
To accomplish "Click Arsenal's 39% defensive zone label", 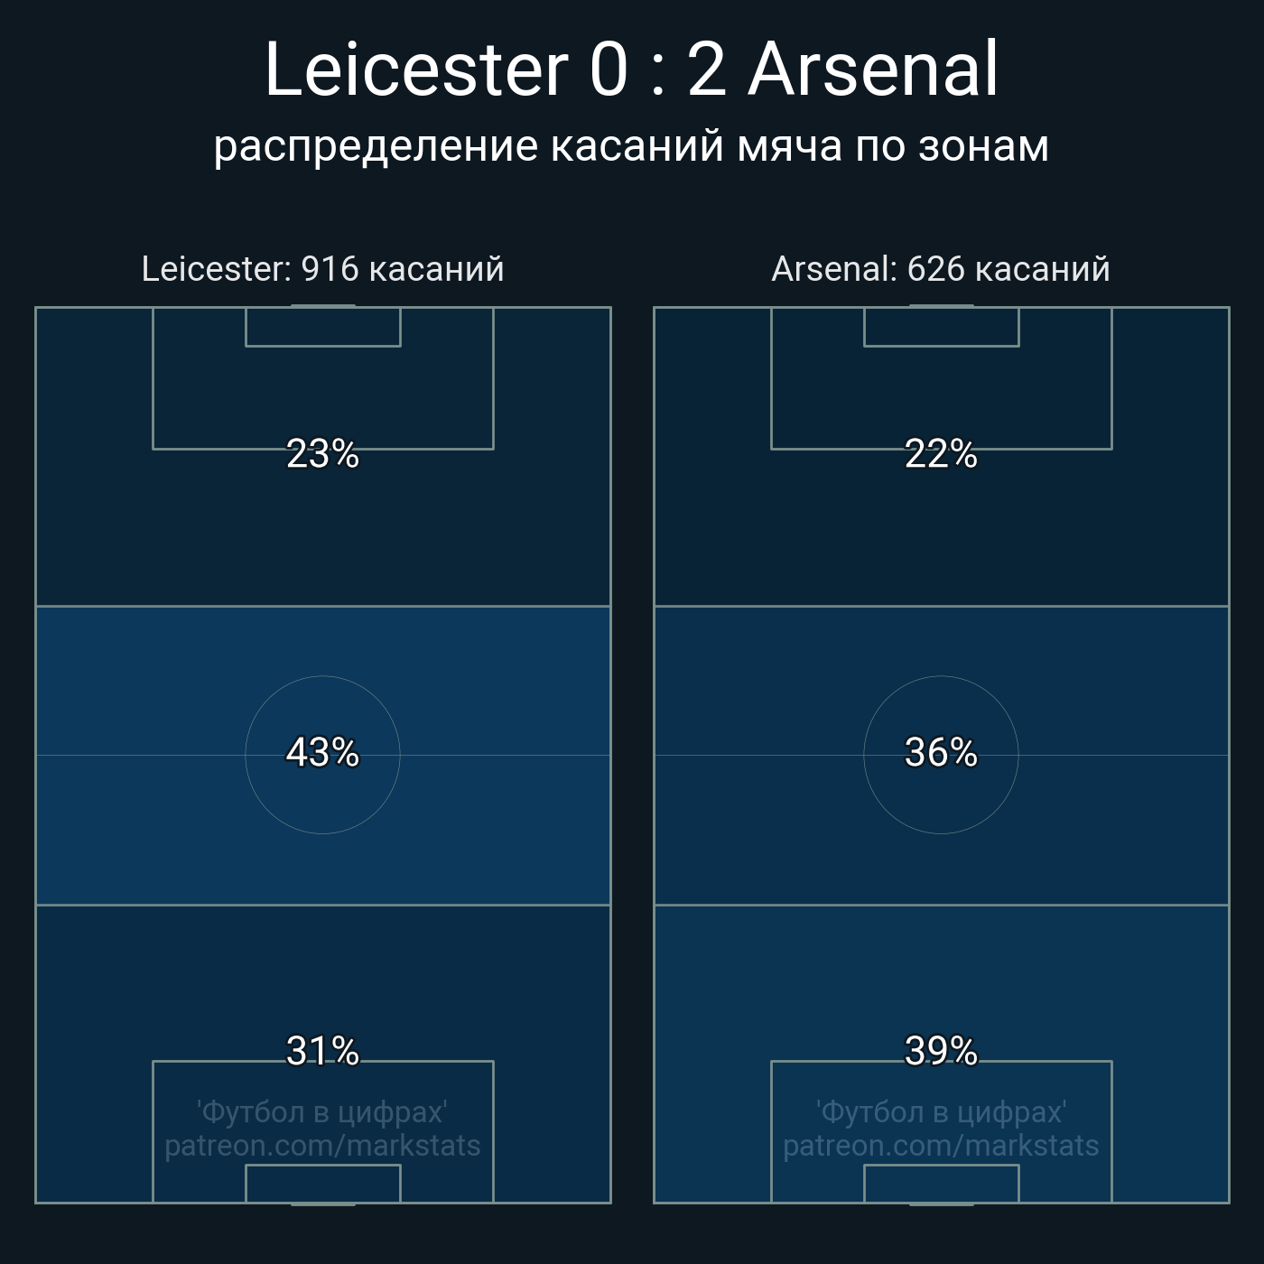I will point(941,1051).
